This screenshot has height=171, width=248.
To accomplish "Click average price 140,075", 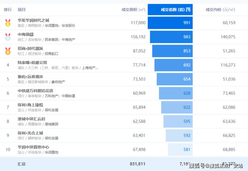I will (x=228, y=37).
